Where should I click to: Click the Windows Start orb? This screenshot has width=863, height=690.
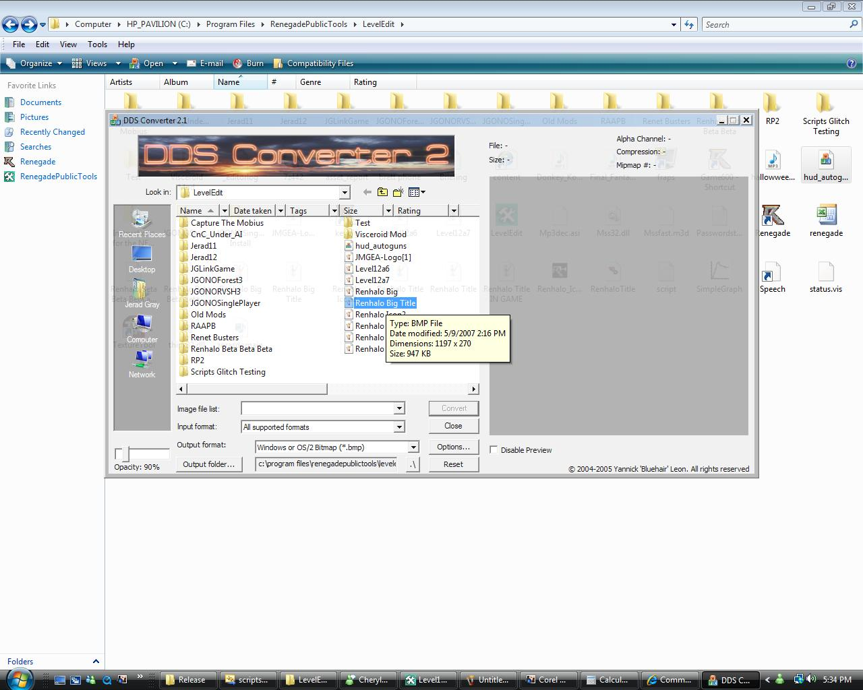20,679
